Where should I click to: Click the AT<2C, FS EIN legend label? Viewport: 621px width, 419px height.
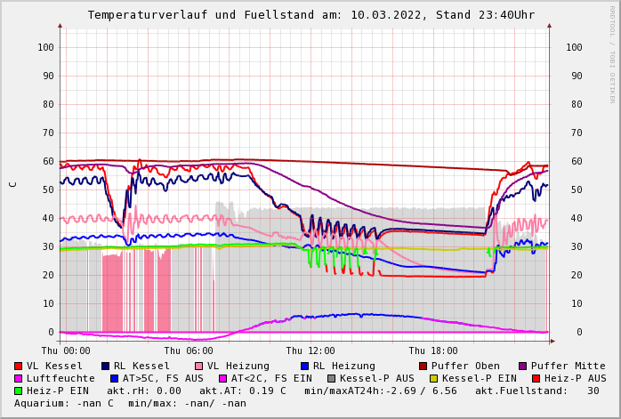(x=271, y=378)
